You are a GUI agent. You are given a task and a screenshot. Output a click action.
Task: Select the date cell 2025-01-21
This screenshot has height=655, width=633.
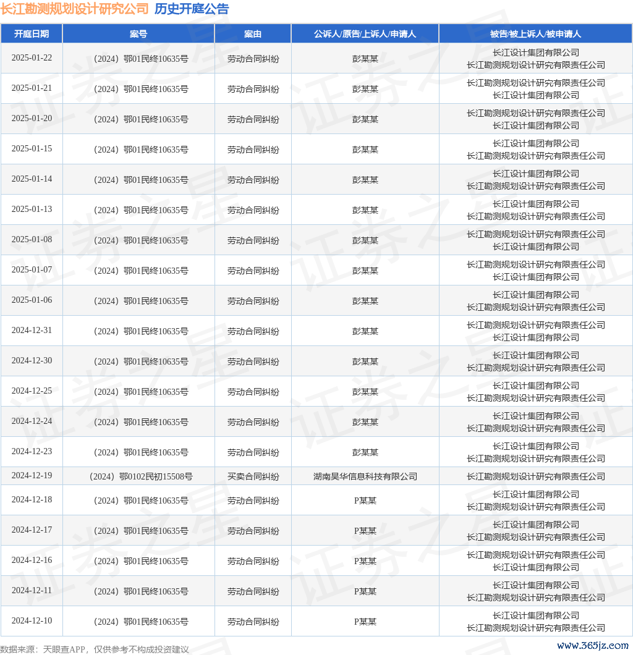32,88
